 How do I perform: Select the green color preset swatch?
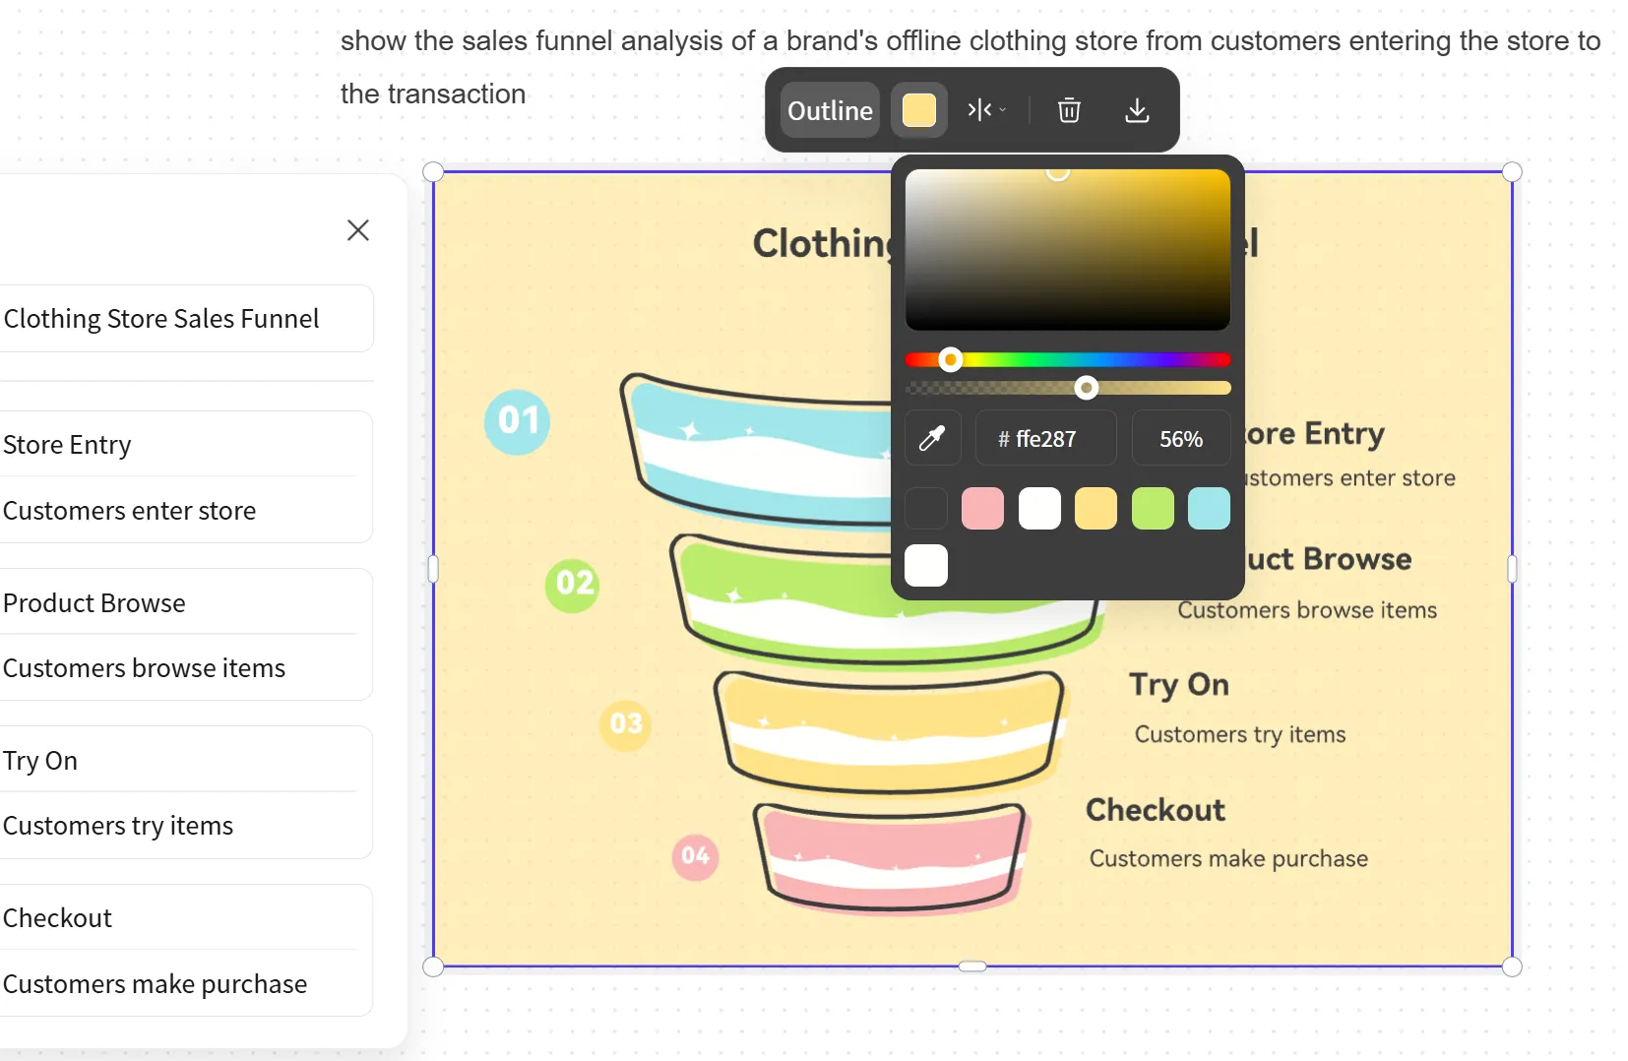pos(1153,509)
